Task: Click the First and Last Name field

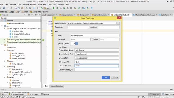Action: 97,50
